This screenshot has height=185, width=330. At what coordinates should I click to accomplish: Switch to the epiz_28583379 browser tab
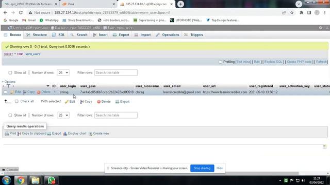[x=30, y=4]
